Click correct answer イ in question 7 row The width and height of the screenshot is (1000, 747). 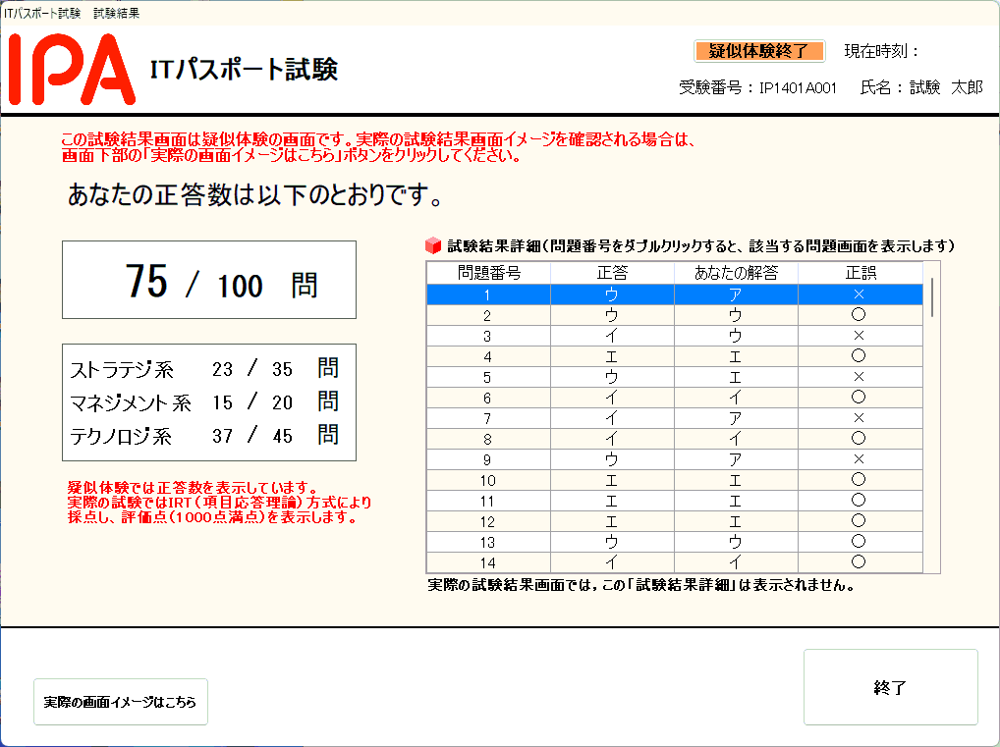tap(612, 418)
